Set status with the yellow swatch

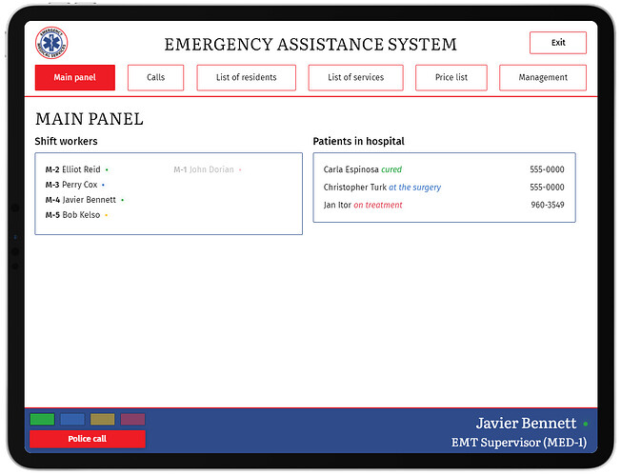103,419
